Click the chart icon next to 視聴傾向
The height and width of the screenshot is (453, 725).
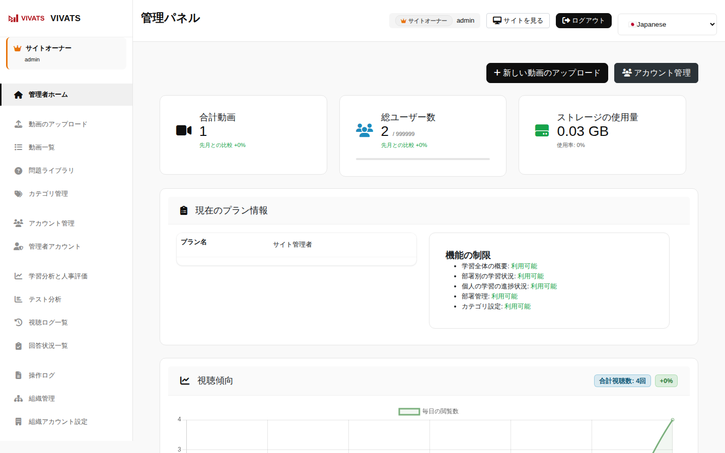(x=185, y=381)
